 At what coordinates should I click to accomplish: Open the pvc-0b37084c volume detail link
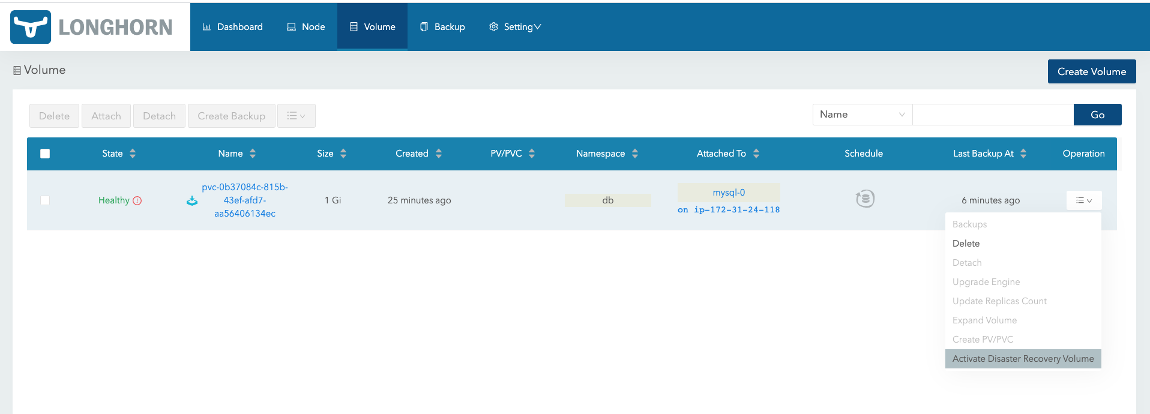tap(245, 200)
